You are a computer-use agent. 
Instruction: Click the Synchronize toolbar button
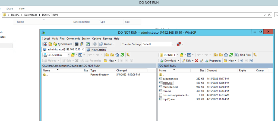pos(62,44)
